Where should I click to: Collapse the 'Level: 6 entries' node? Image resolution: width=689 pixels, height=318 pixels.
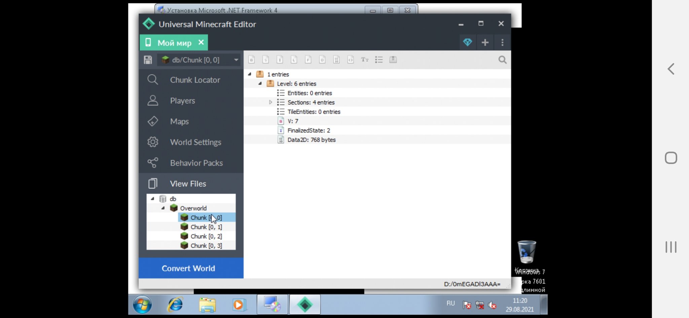260,83
